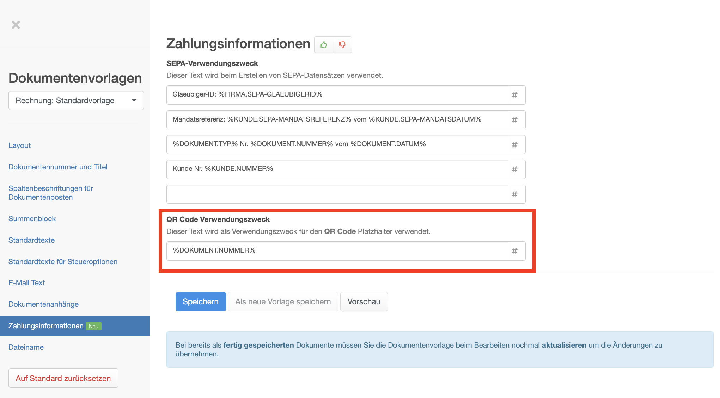The height and width of the screenshot is (398, 720).
Task: Click into the QR Code Verwendungszweck text field
Action: click(x=337, y=251)
